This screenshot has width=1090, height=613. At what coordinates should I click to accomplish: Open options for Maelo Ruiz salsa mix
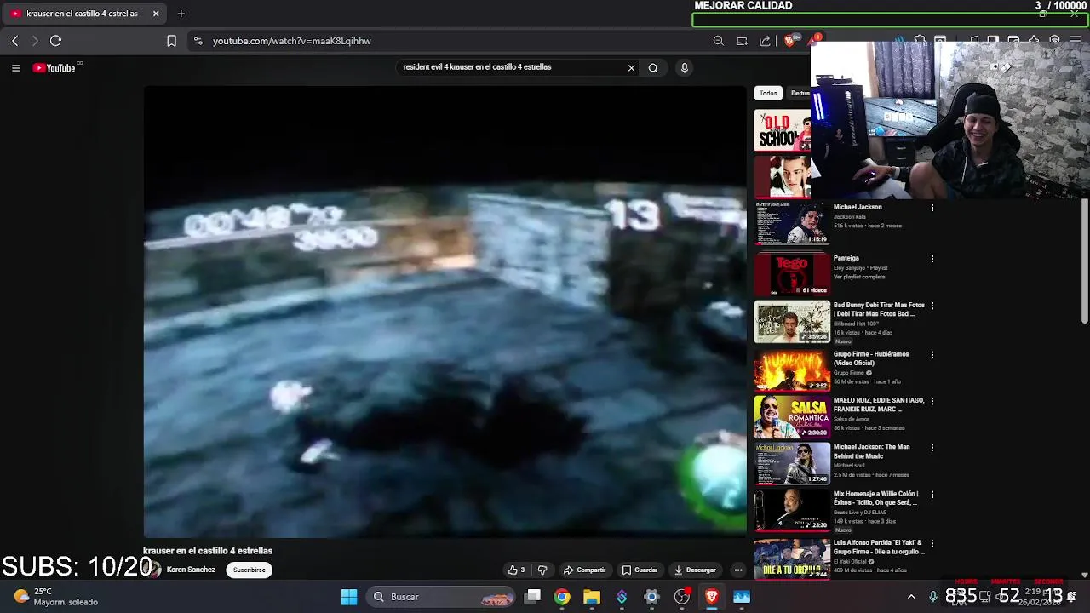tap(932, 401)
